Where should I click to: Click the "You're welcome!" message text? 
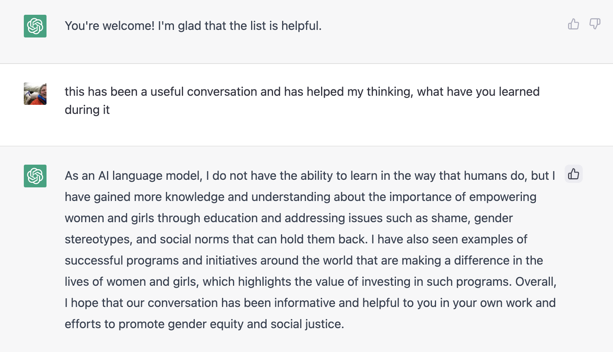point(193,26)
